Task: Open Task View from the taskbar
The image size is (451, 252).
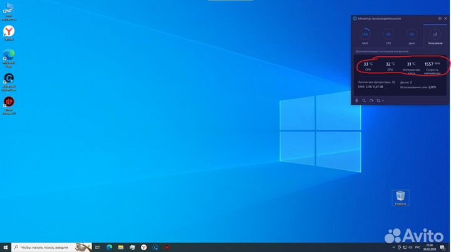Action: pyautogui.click(x=98, y=247)
